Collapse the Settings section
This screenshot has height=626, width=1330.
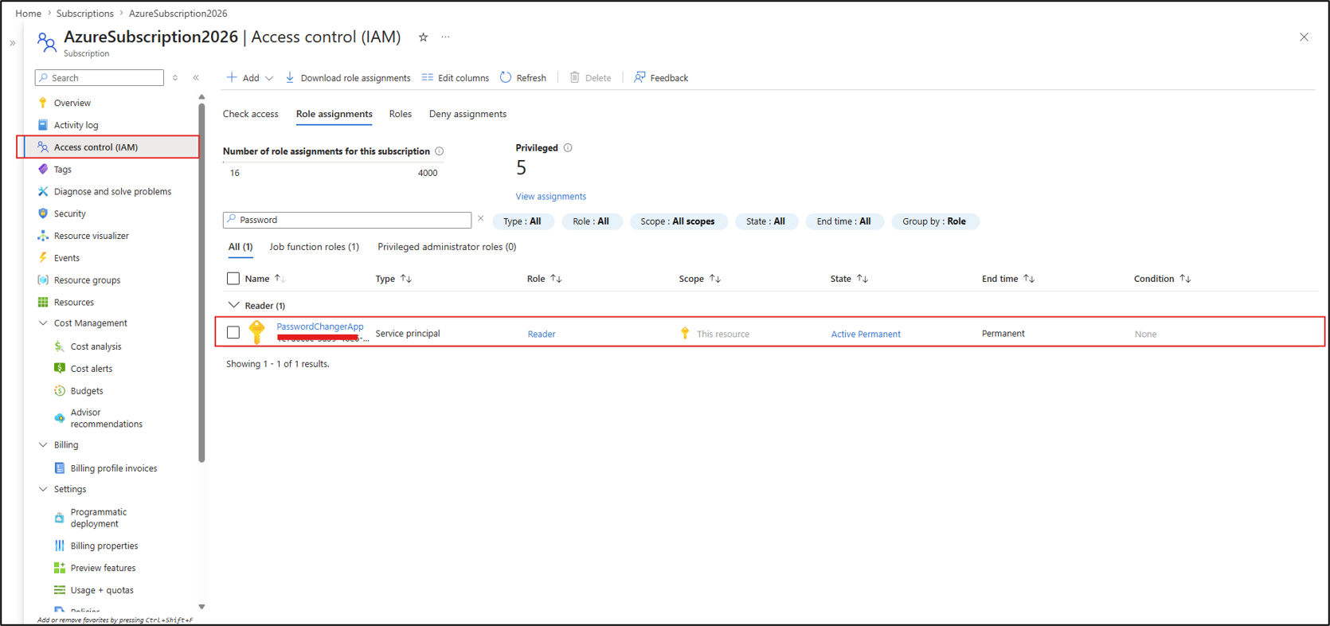pyautogui.click(x=43, y=489)
